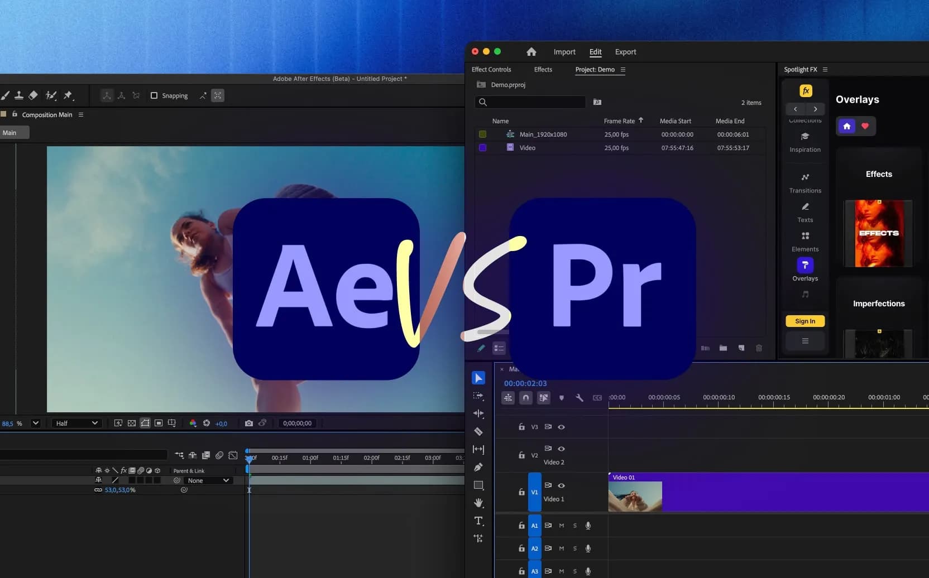Click the +0,0 exposure value
Viewport: 929px width, 578px height.
pos(221,423)
